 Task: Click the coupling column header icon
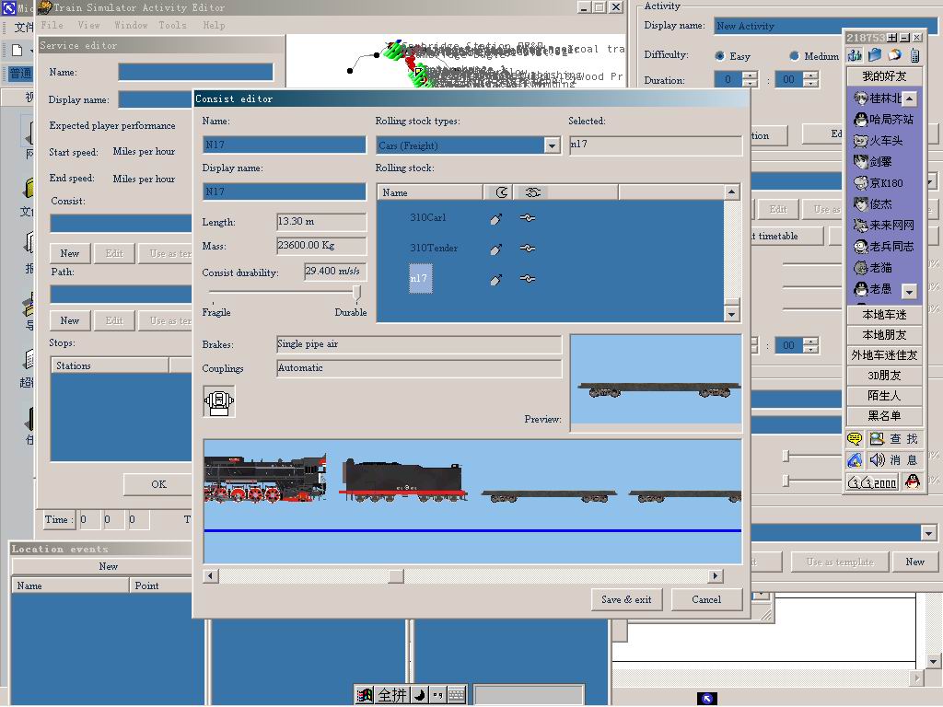pos(533,192)
